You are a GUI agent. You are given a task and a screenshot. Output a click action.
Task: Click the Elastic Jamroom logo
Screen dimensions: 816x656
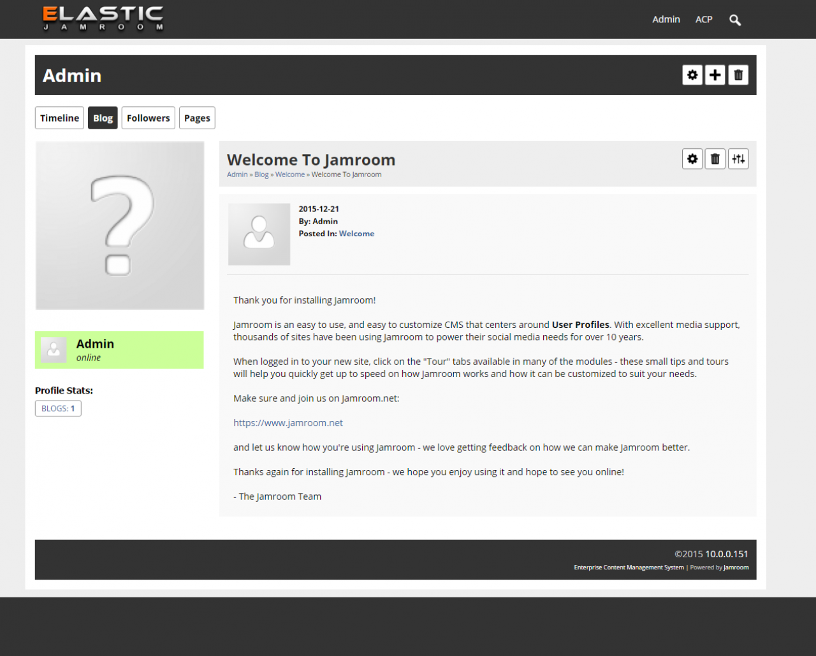[103, 18]
